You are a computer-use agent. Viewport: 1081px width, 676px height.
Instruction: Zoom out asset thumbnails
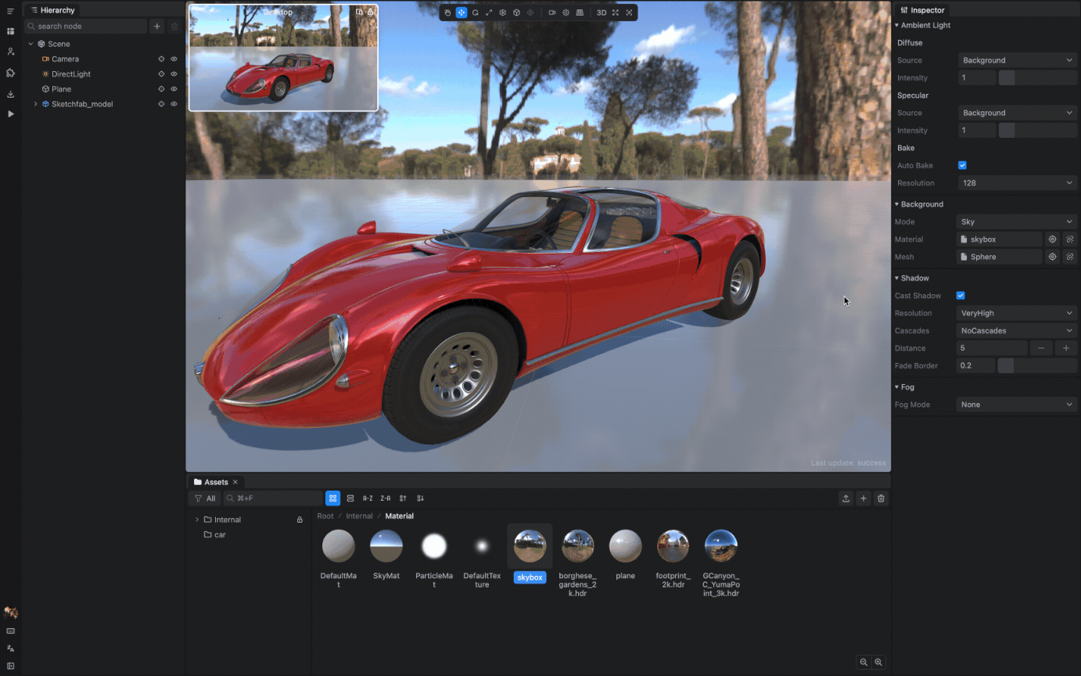[864, 662]
